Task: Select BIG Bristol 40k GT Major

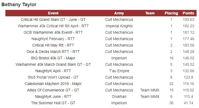Action: pos(53,58)
